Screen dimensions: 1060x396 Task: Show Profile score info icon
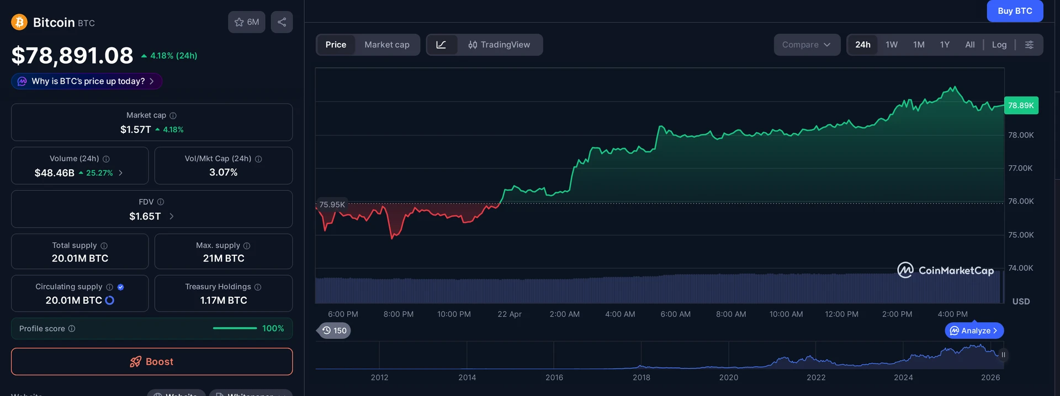pos(72,329)
